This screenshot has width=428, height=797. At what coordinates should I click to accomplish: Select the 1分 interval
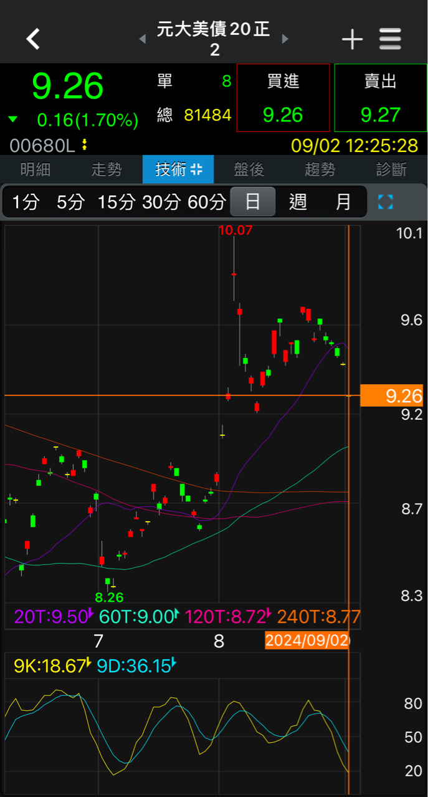[26, 202]
